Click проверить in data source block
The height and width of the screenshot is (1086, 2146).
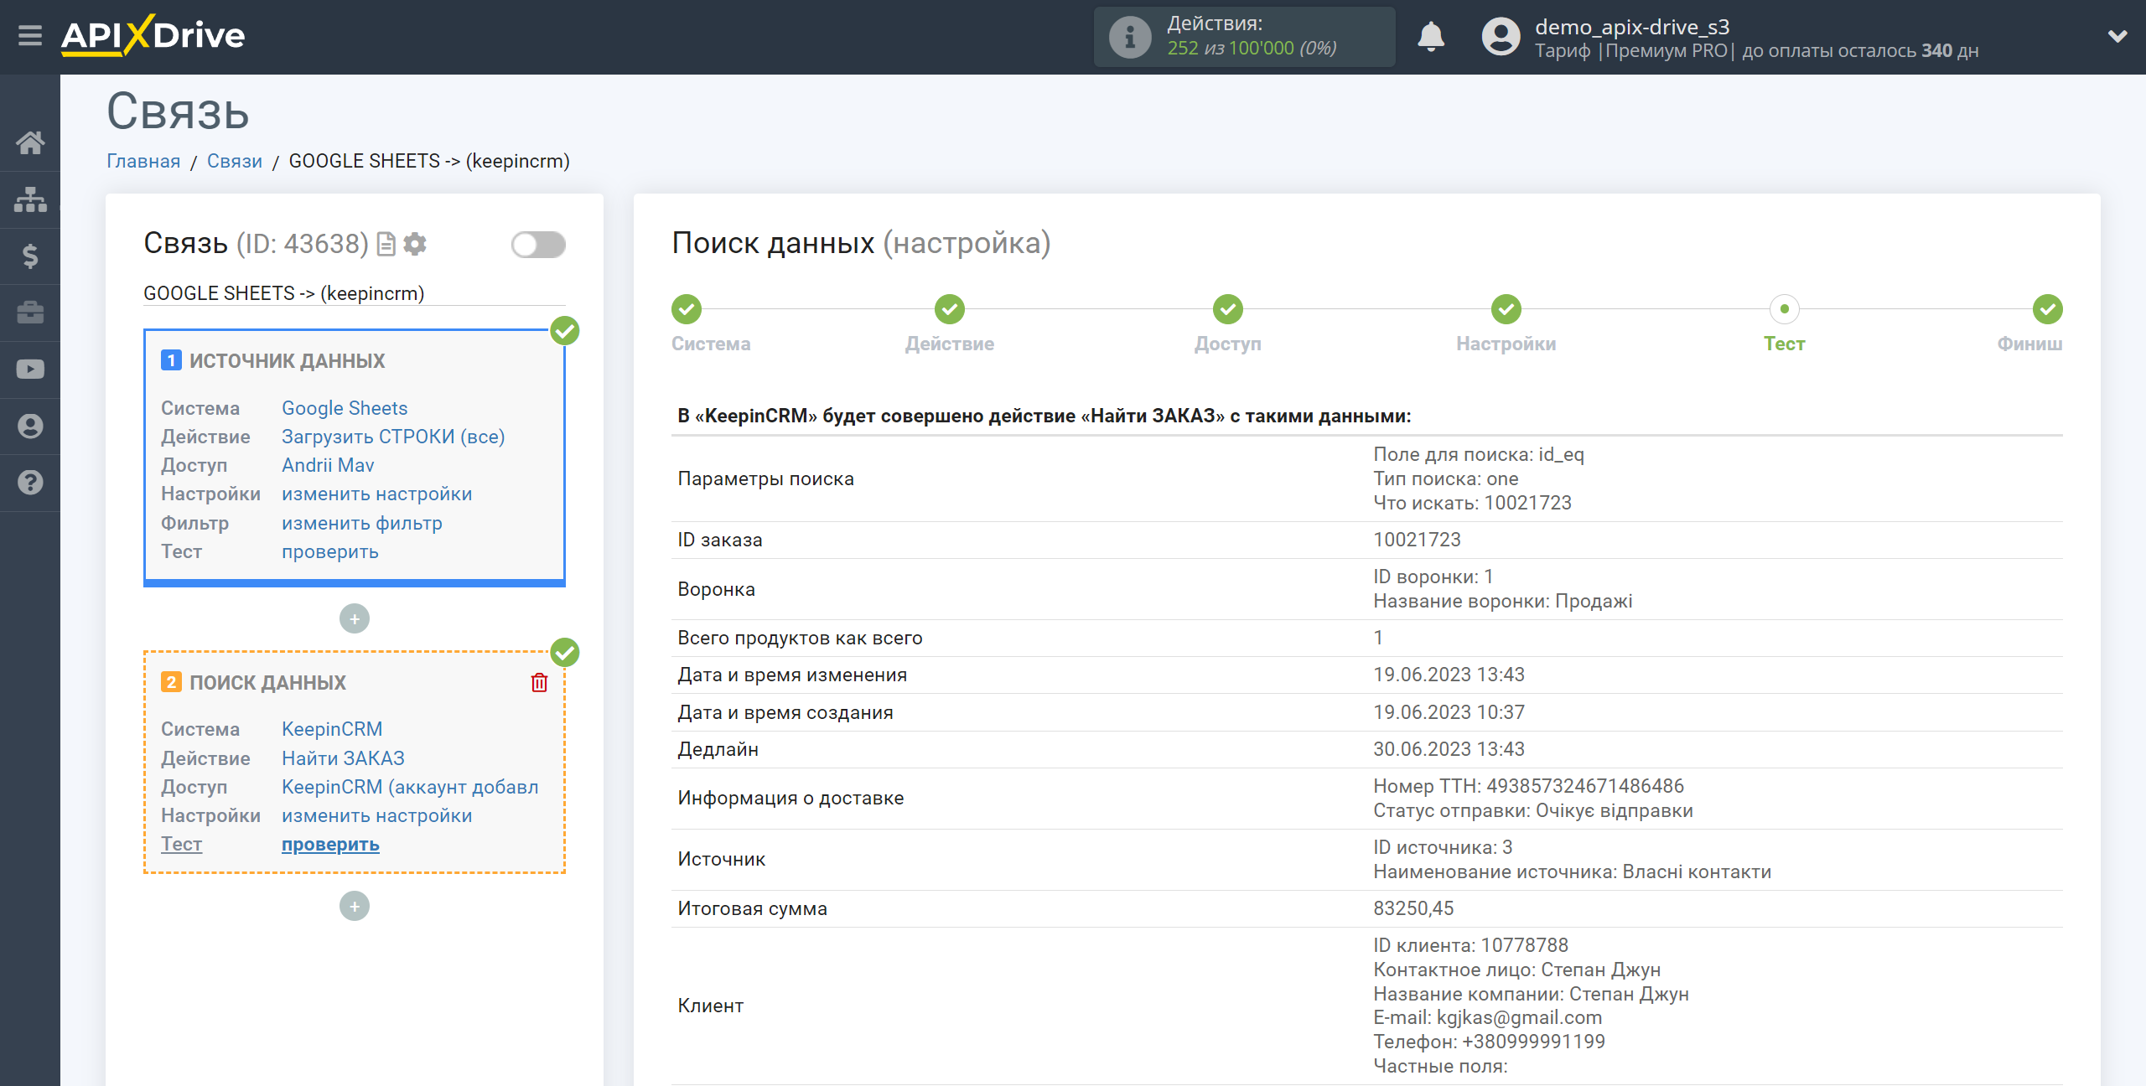(x=330, y=551)
